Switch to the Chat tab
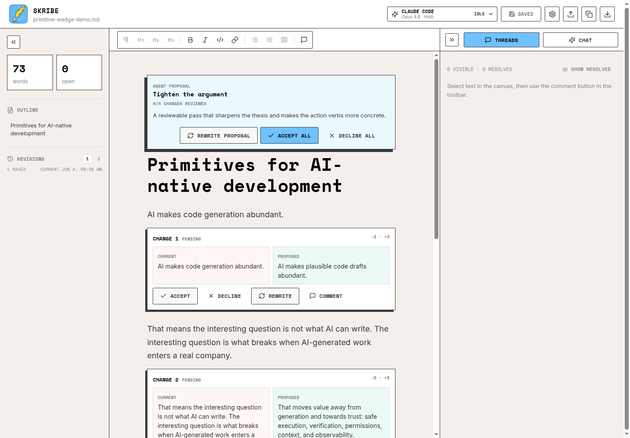Viewport: 630px width, 438px height. tap(581, 40)
